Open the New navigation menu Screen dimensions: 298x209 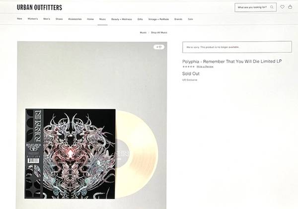tap(19, 19)
